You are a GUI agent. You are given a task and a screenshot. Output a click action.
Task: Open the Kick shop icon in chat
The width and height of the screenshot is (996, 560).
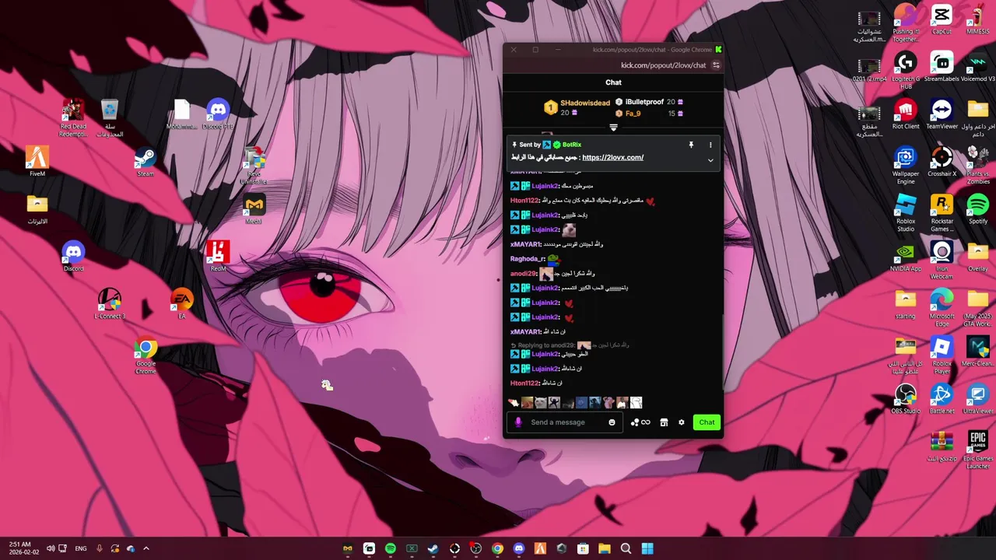(664, 422)
